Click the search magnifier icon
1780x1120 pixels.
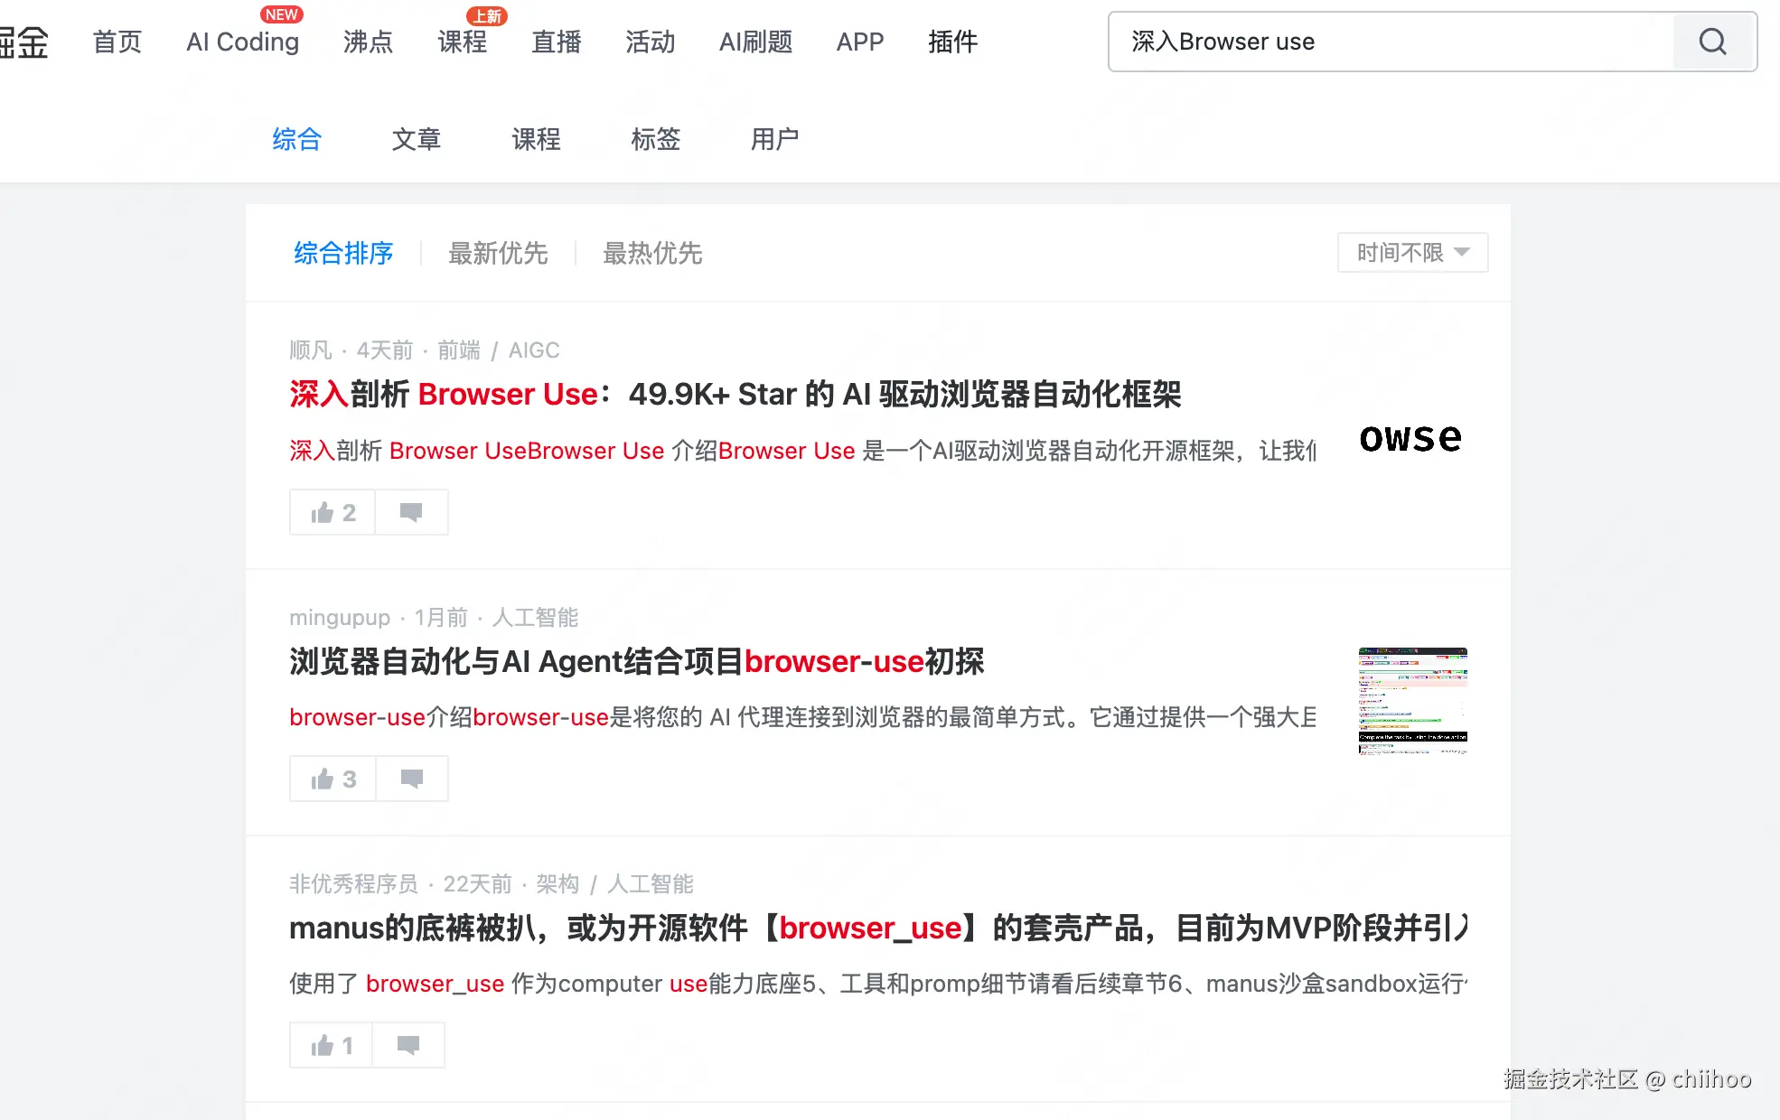point(1712,42)
